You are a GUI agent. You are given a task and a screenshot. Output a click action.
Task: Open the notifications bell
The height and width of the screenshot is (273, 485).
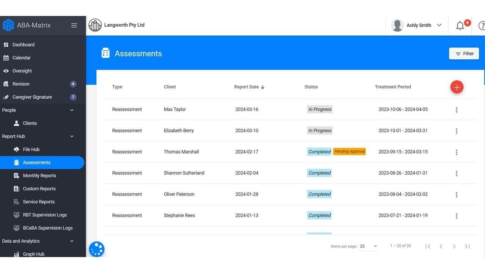[460, 25]
